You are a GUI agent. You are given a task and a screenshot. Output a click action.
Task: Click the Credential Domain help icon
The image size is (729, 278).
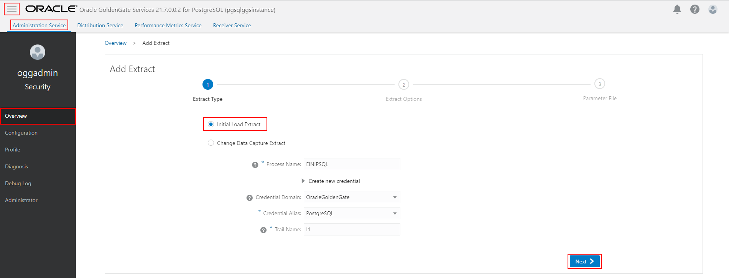click(249, 198)
